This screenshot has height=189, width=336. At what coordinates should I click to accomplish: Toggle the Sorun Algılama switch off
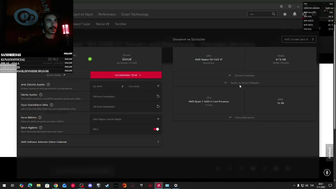click(x=156, y=129)
